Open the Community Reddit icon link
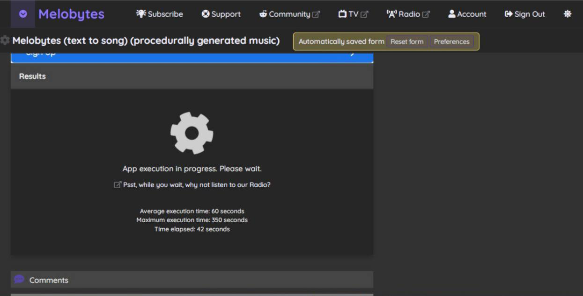 263,14
